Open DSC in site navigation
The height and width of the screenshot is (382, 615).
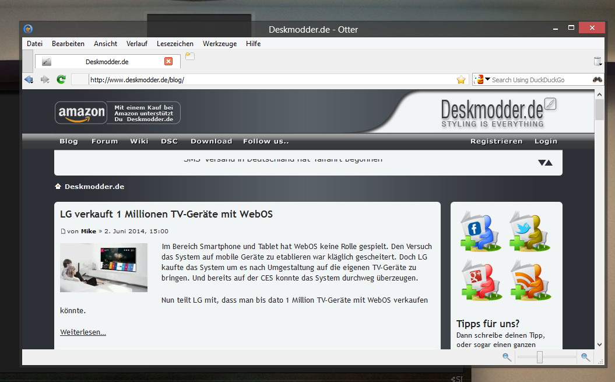click(x=170, y=141)
